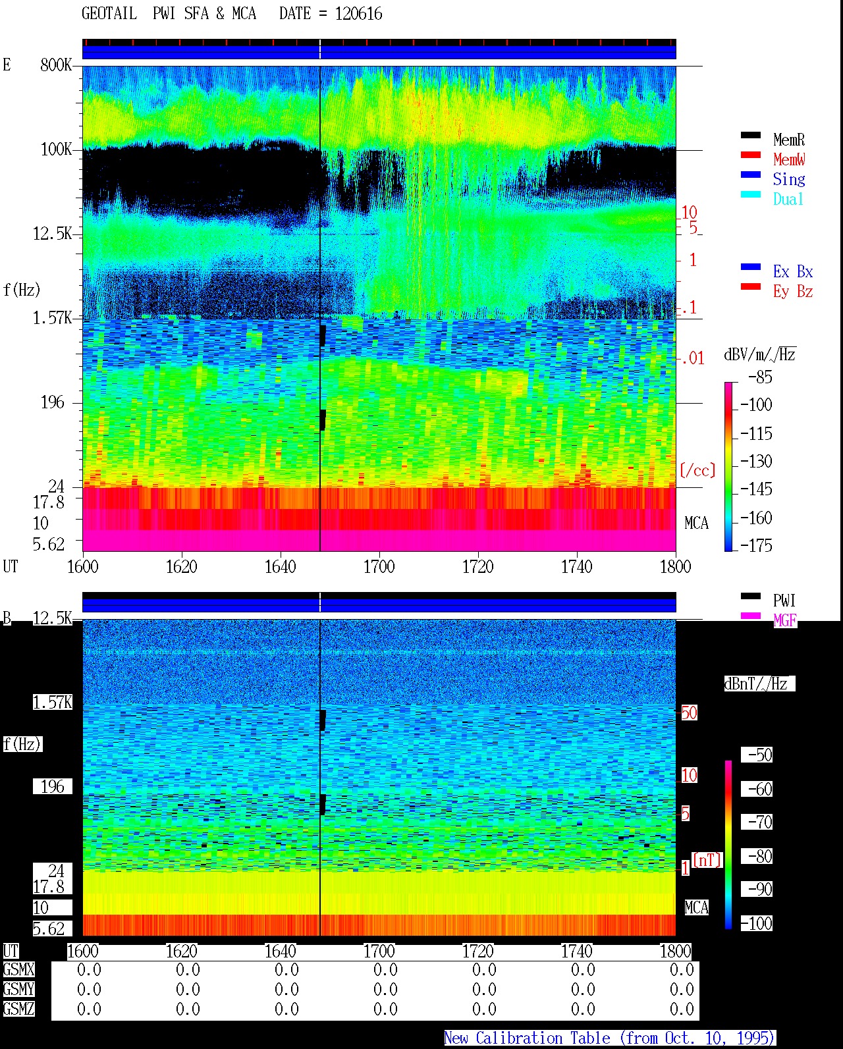
Task: Select the -85 color scale value
Action: coord(760,377)
